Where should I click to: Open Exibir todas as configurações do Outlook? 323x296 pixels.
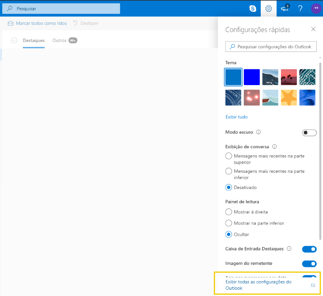(x=258, y=285)
